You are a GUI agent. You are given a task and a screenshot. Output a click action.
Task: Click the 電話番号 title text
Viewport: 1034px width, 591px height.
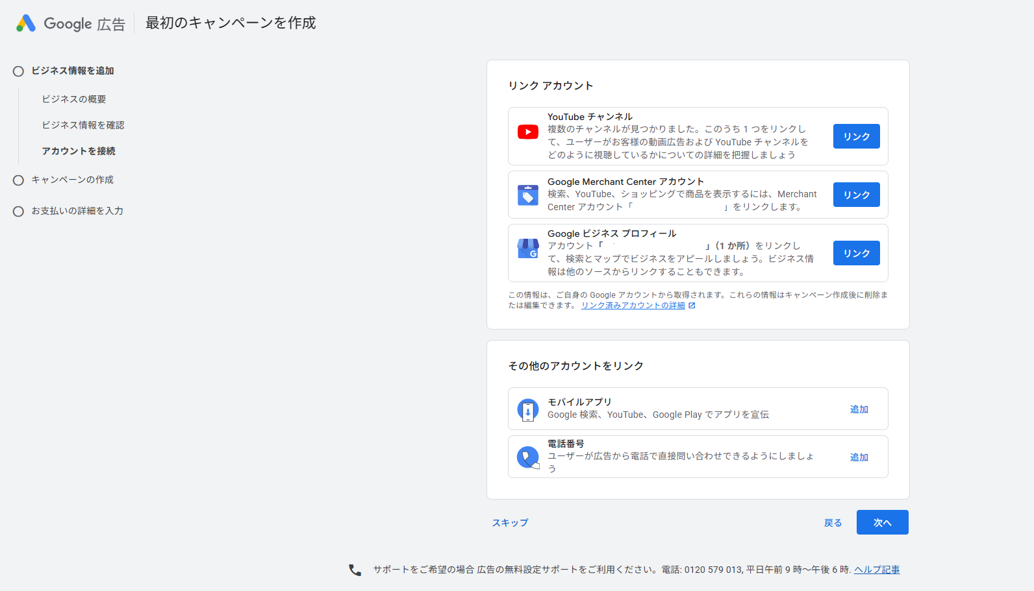click(x=566, y=444)
